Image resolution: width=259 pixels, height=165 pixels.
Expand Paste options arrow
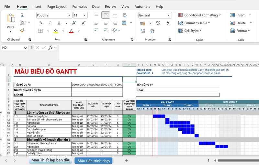pos(11,31)
